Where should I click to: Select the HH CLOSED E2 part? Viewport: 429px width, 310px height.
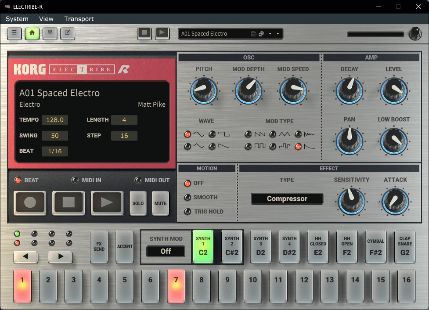(318, 246)
